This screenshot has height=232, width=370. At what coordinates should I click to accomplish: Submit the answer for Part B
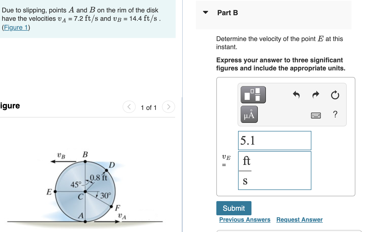(x=234, y=208)
